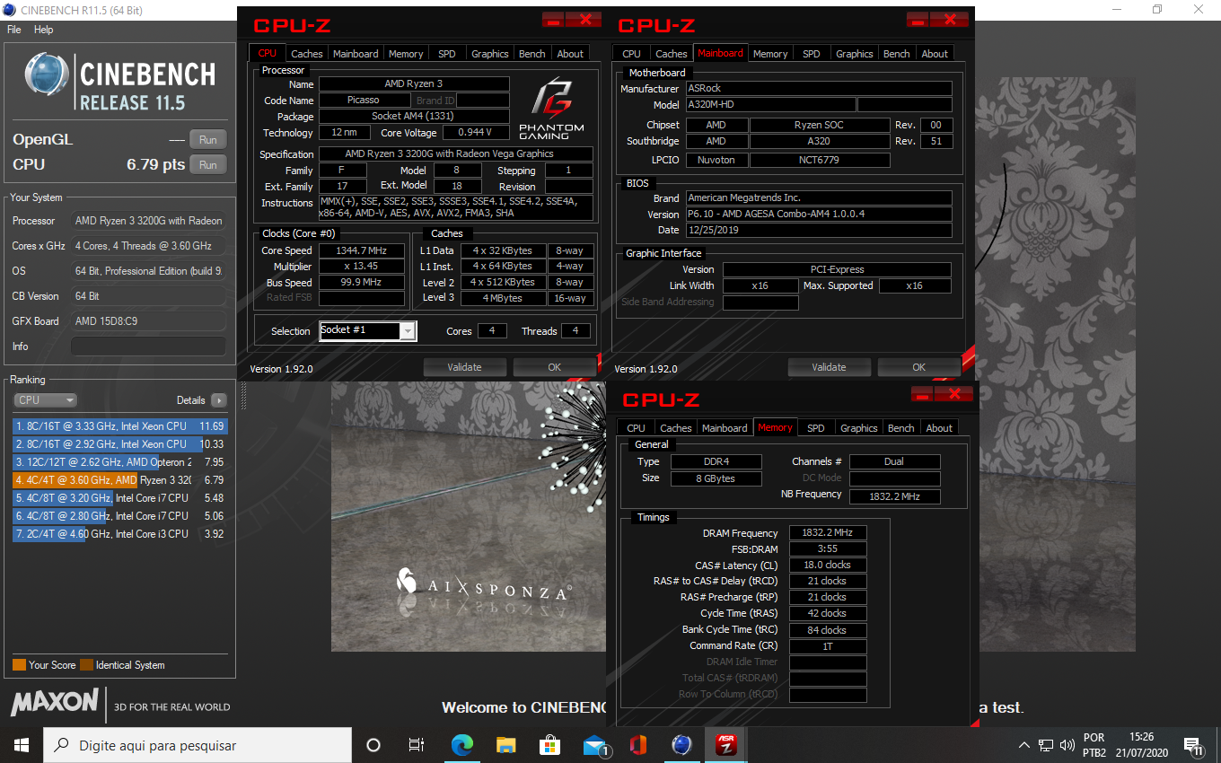Open Bench tab in the CPU-tab CPU-Z window
Screen dimensions: 1221x763
[x=532, y=54]
